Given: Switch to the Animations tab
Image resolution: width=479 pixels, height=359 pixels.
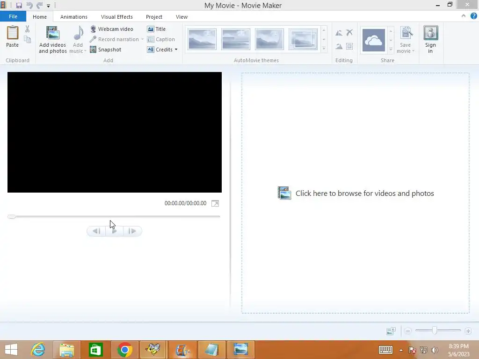Looking at the screenshot, I should [73, 17].
